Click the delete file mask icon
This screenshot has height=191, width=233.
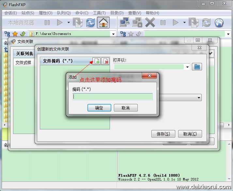point(105,61)
